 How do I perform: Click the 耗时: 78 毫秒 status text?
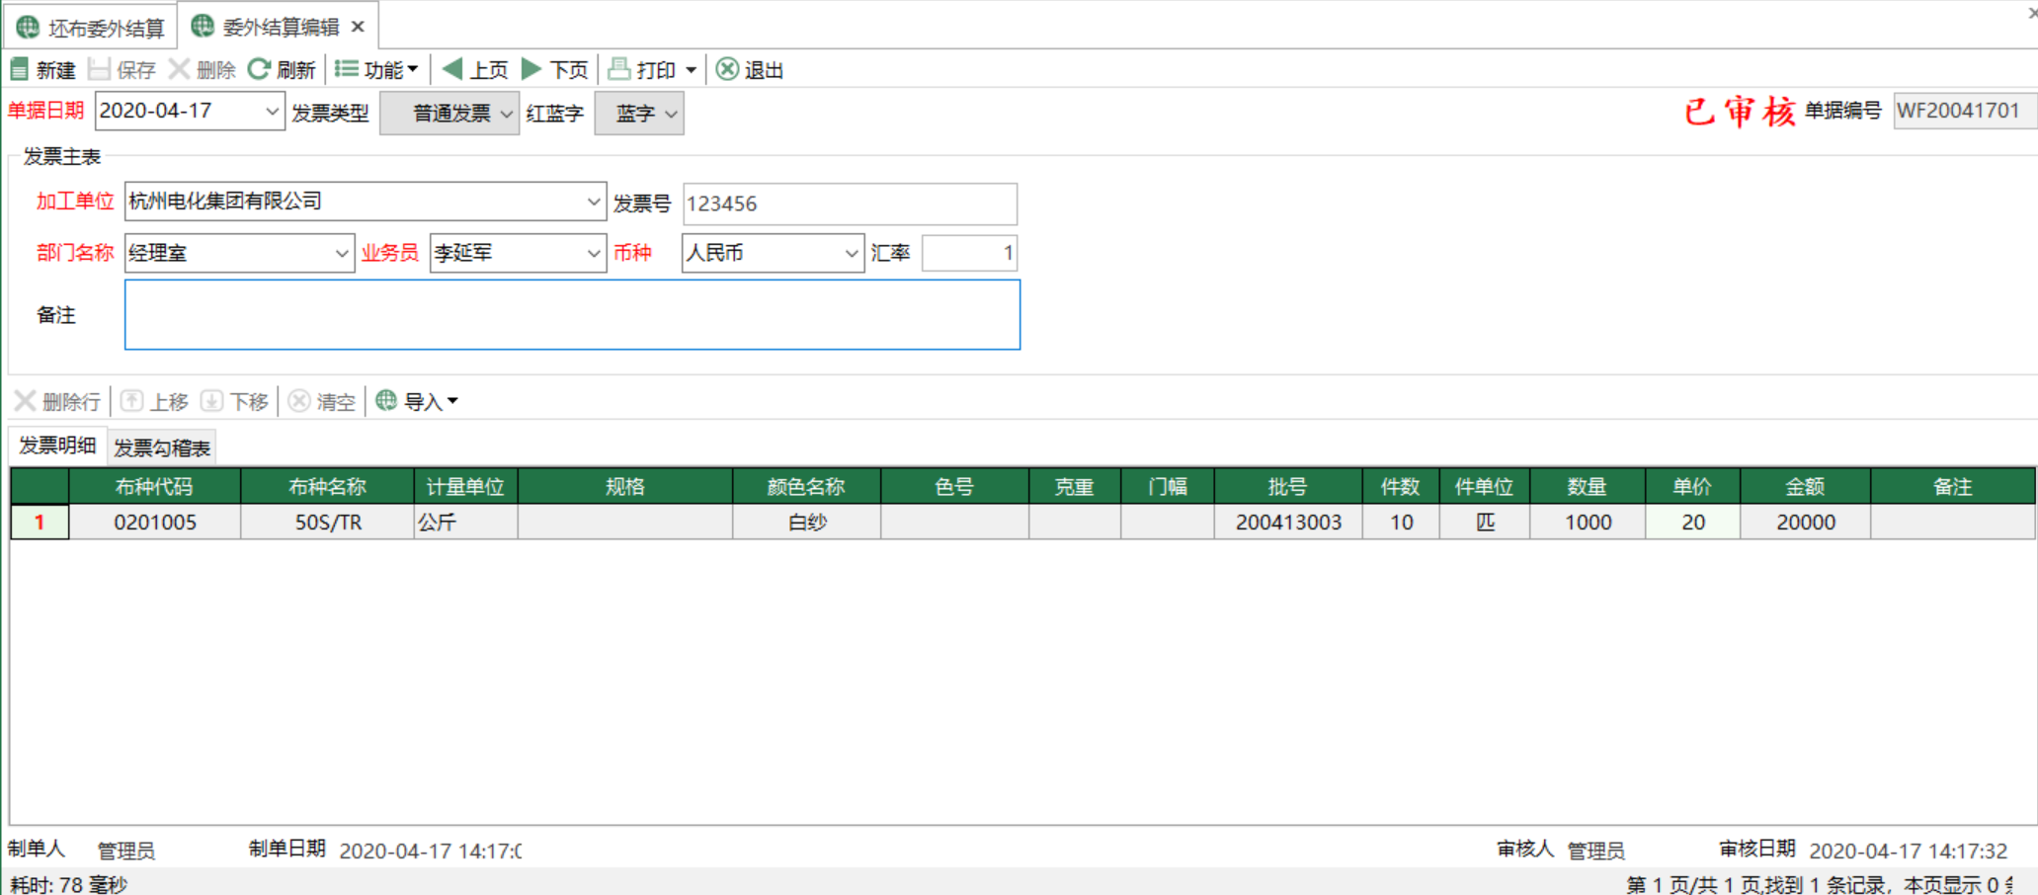[68, 884]
